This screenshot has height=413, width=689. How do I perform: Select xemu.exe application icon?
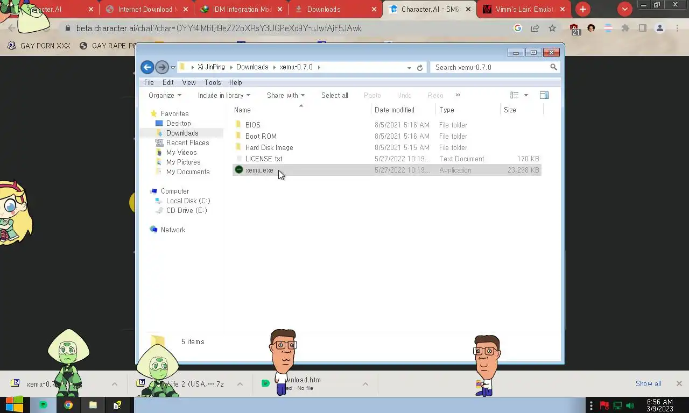pos(239,170)
